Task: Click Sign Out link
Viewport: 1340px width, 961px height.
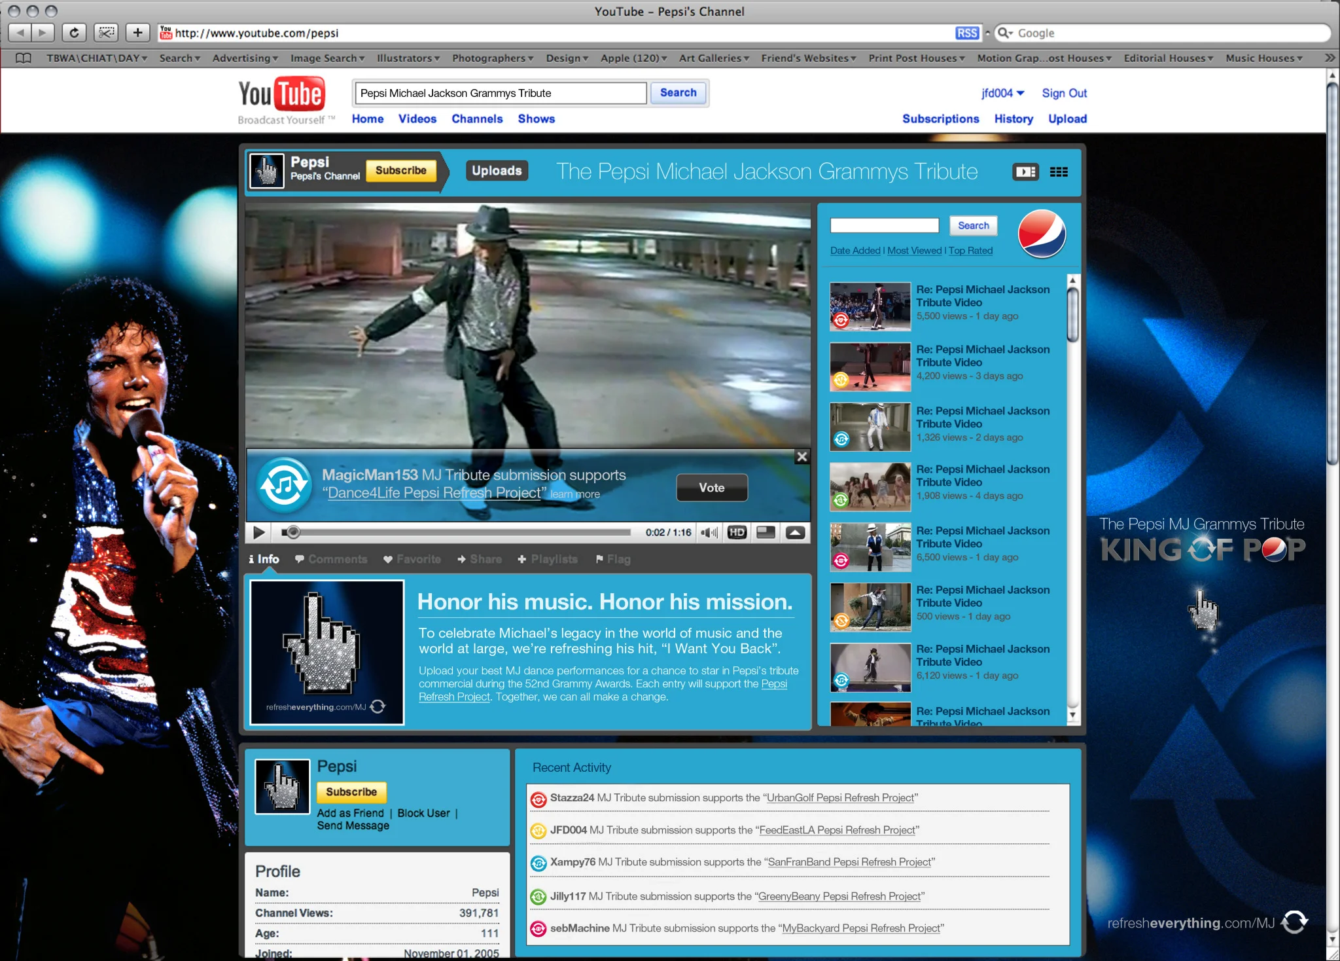Action: 1065,94
